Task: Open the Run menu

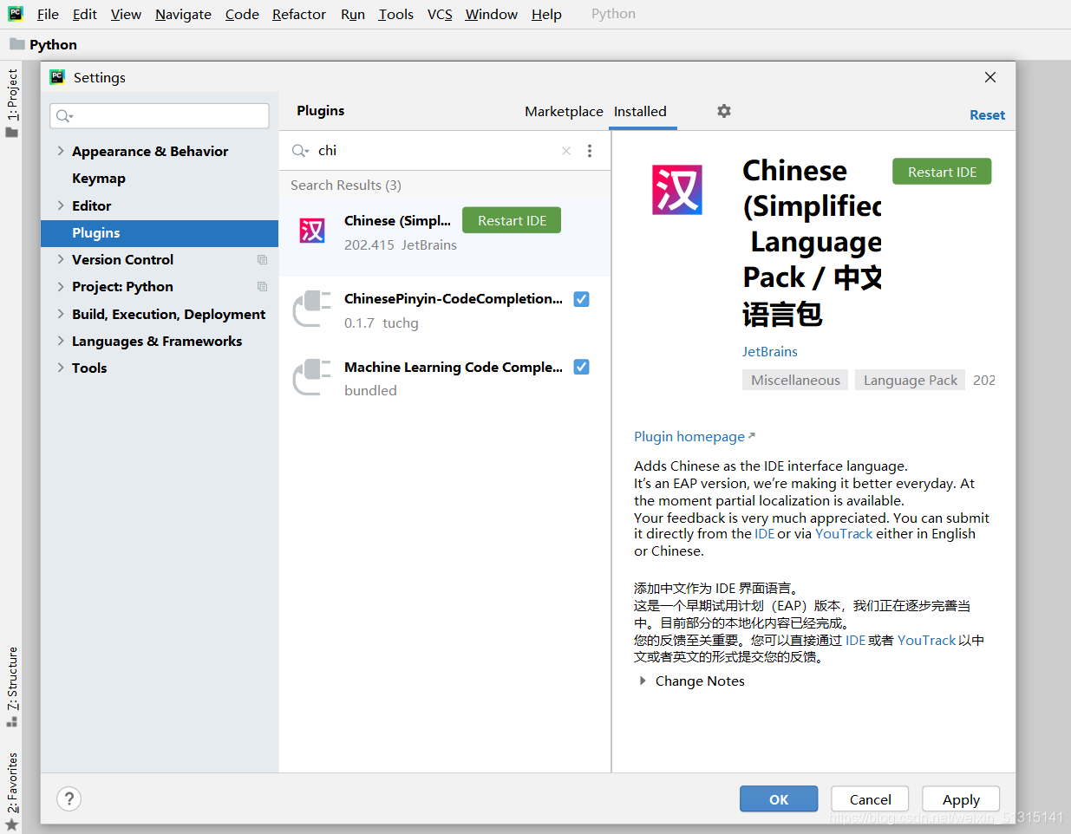Action: tap(353, 14)
